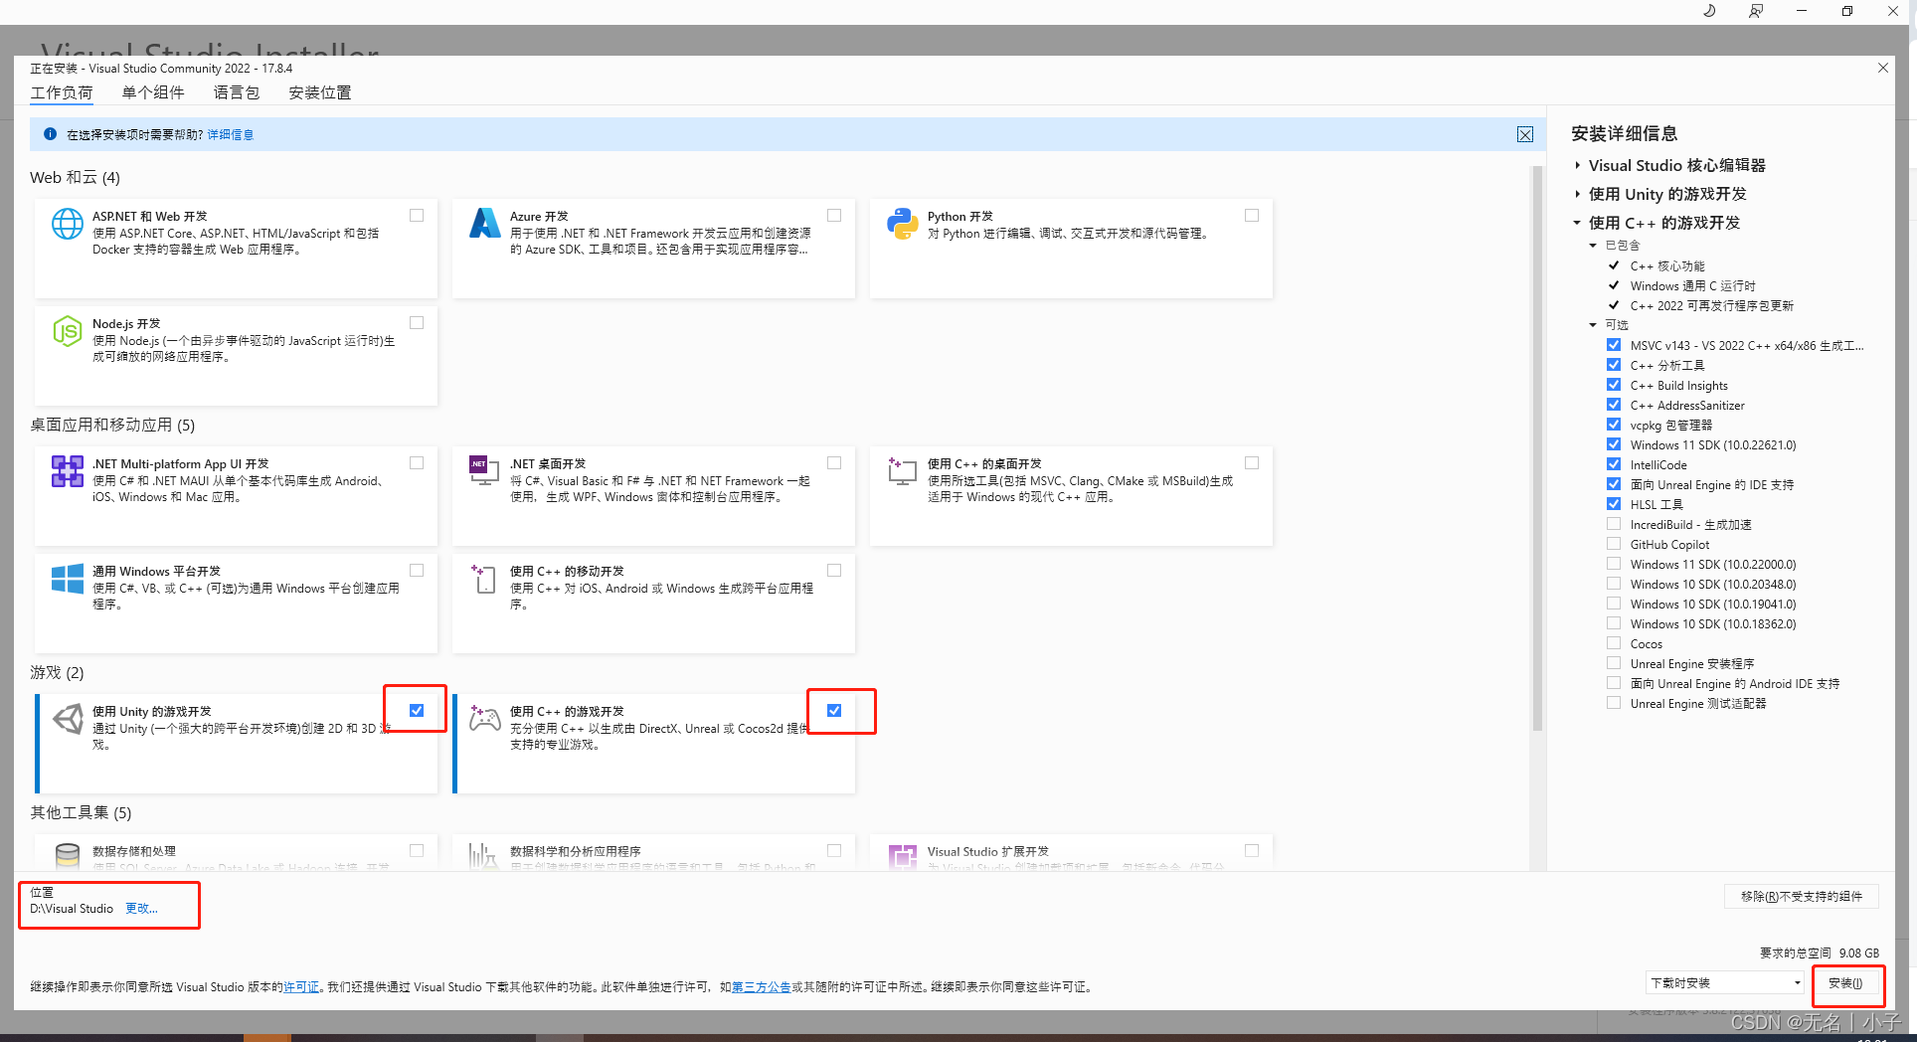Toggle the night mode moon icon
Viewport: 1917px width, 1042px height.
pos(1709,11)
